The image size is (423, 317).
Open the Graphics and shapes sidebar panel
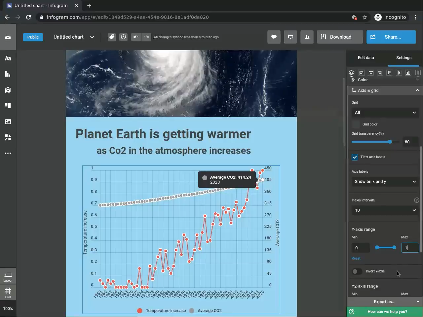coord(8,137)
